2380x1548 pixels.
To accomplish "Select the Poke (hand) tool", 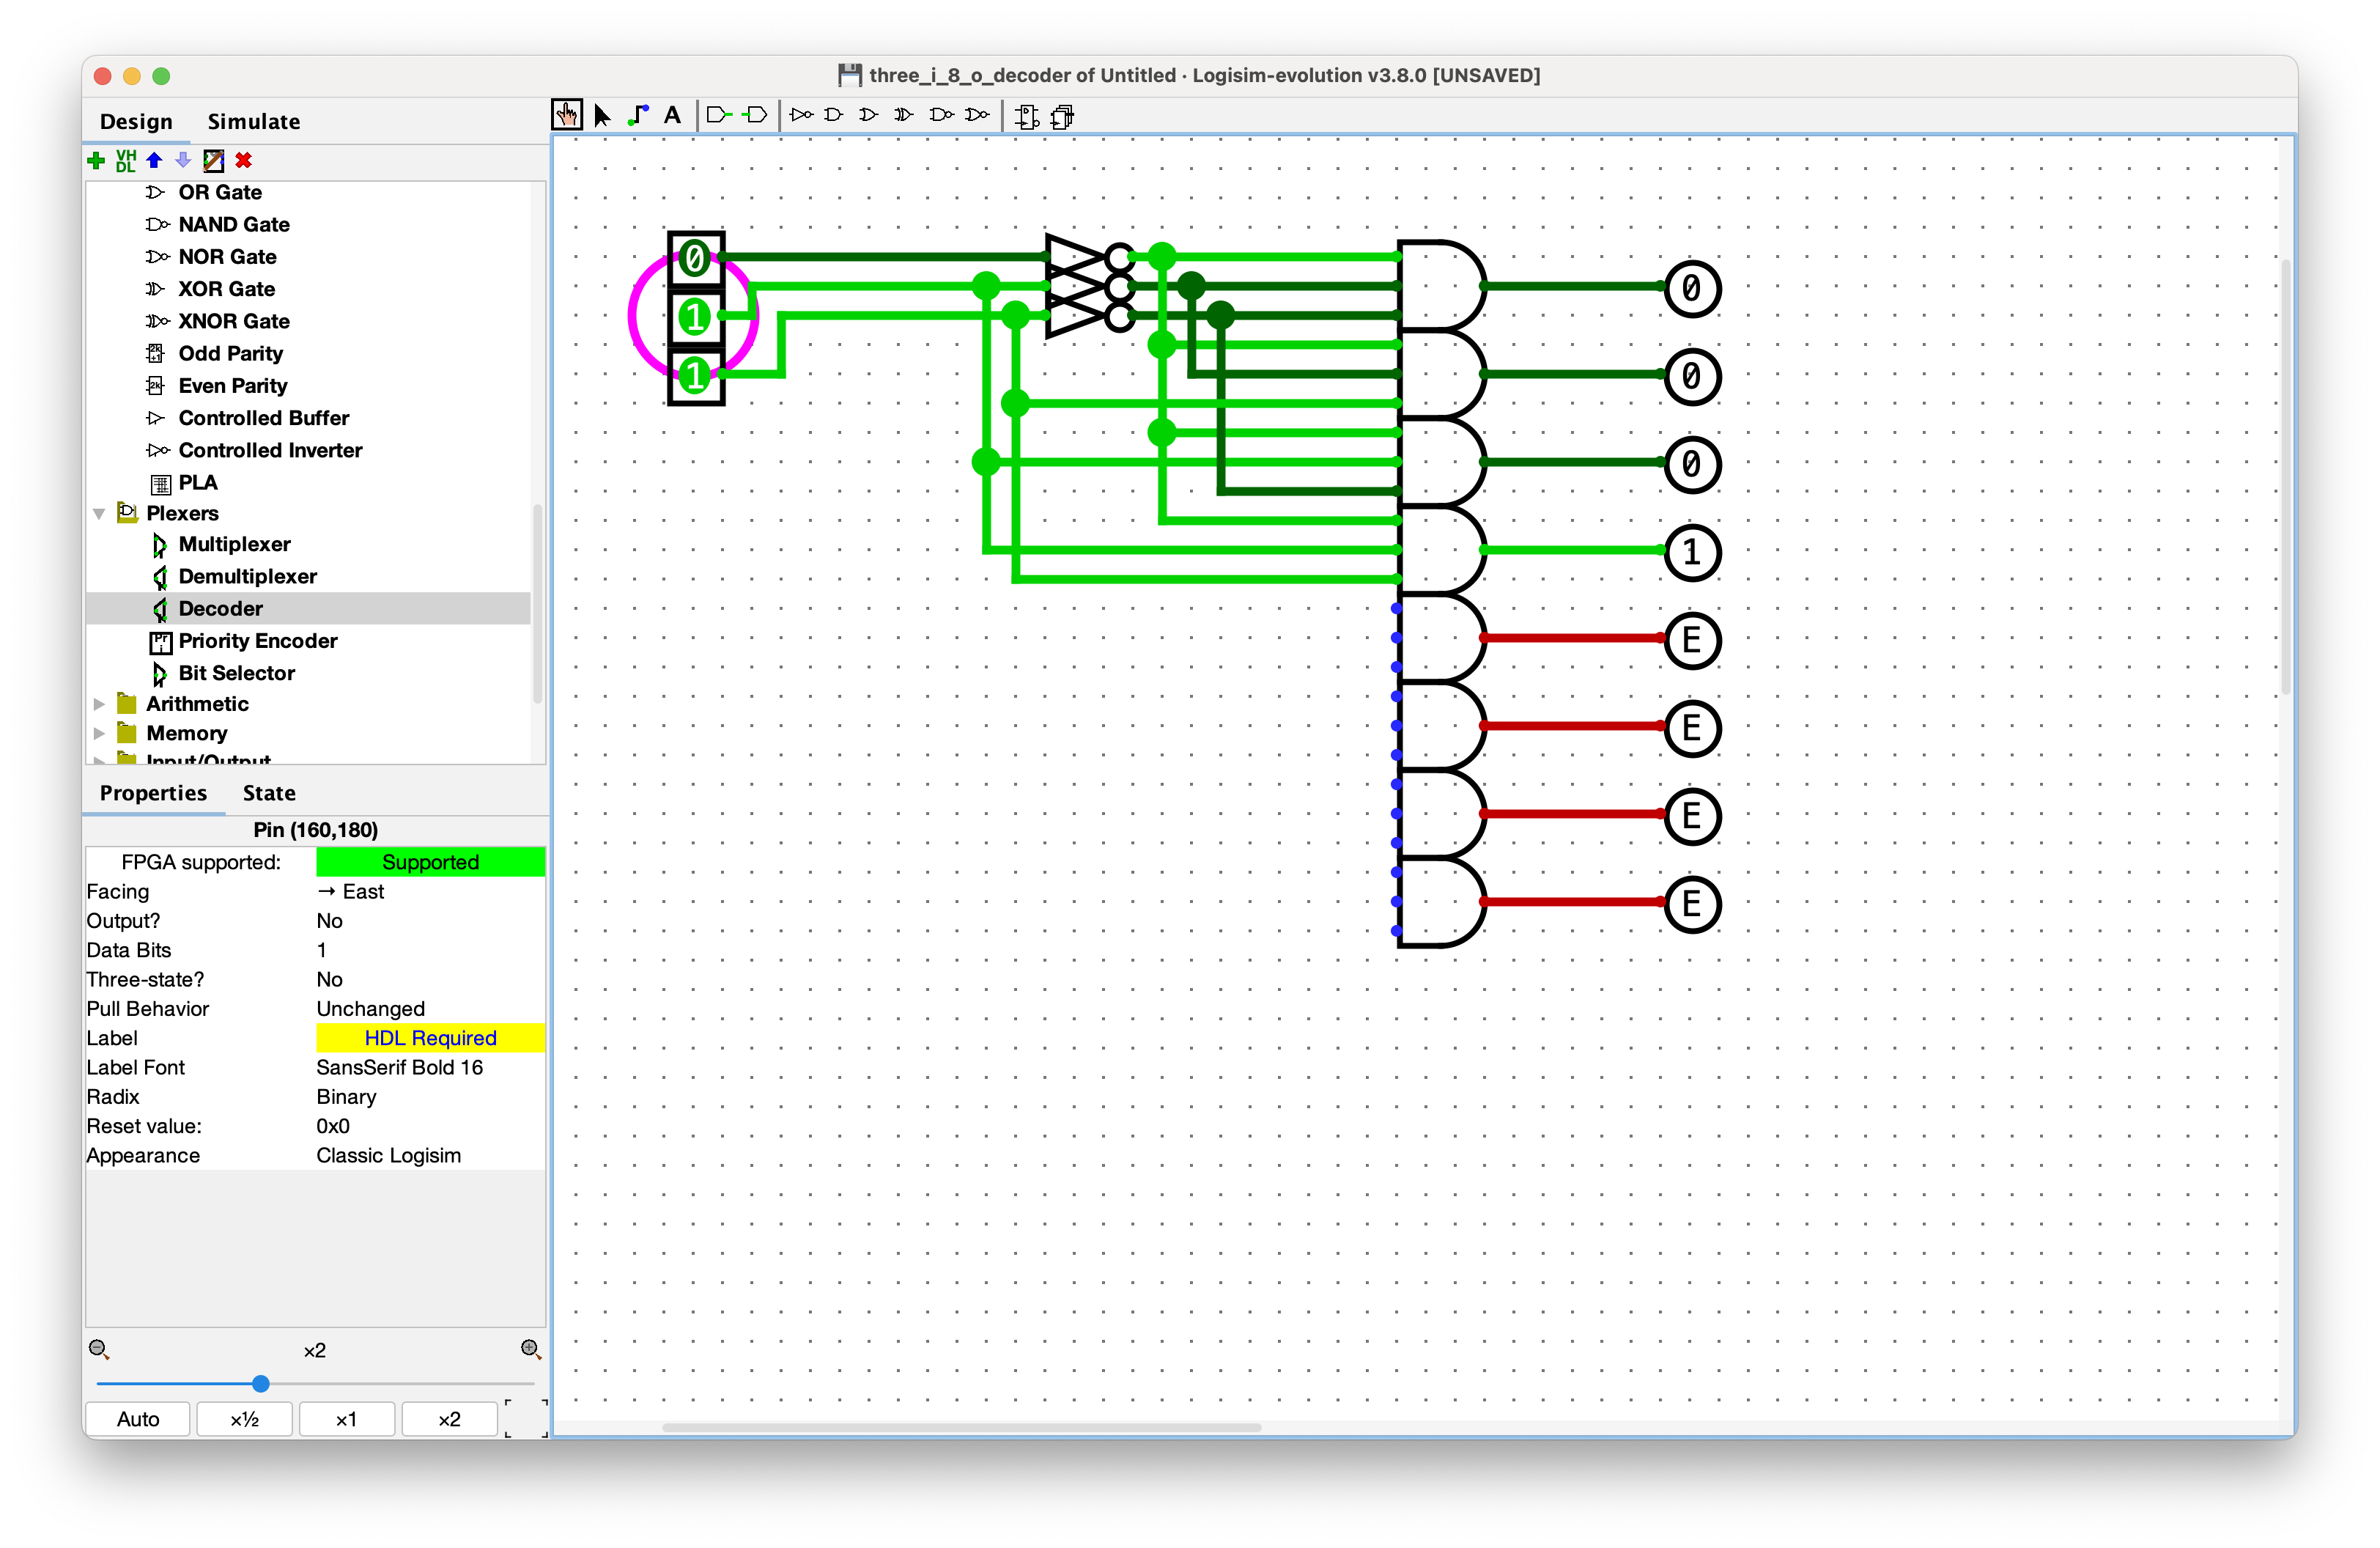I will (567, 116).
